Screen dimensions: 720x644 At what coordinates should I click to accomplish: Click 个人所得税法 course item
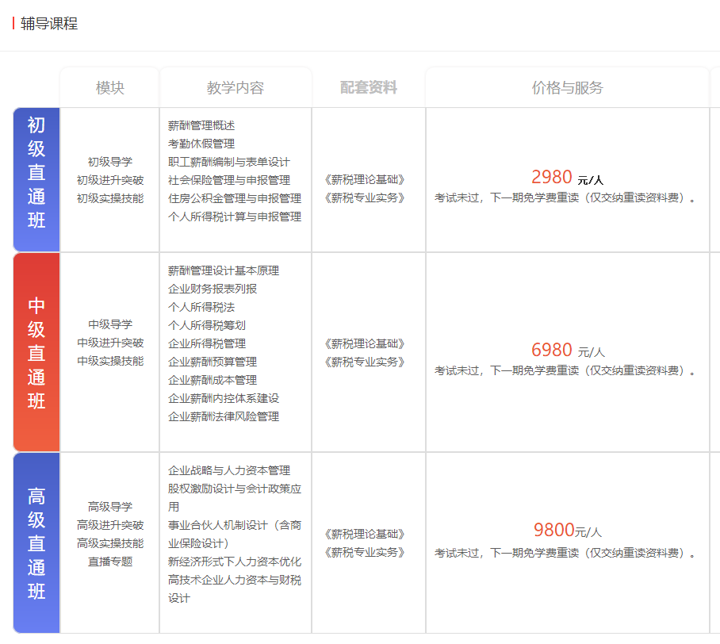(x=201, y=307)
